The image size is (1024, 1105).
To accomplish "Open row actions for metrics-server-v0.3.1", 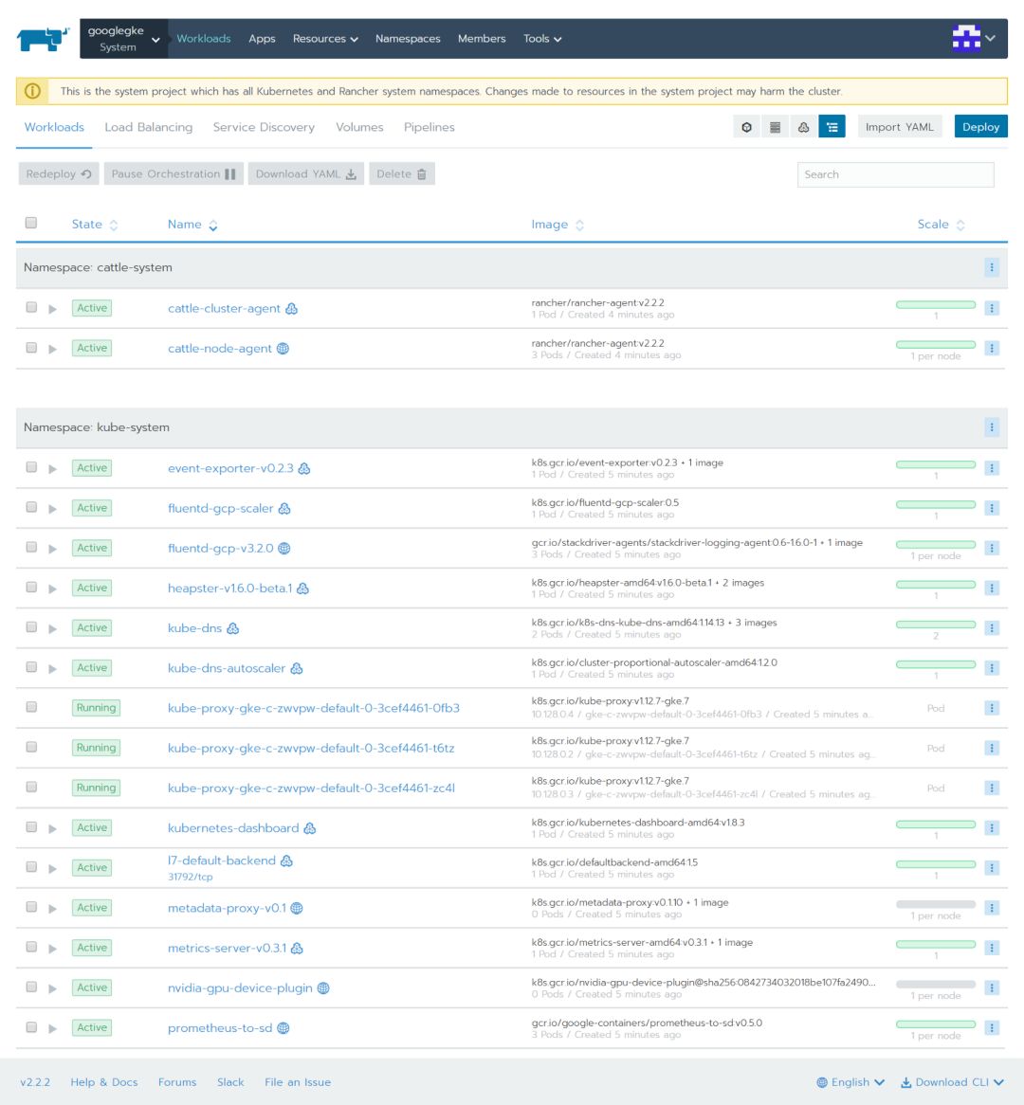I will click(992, 948).
